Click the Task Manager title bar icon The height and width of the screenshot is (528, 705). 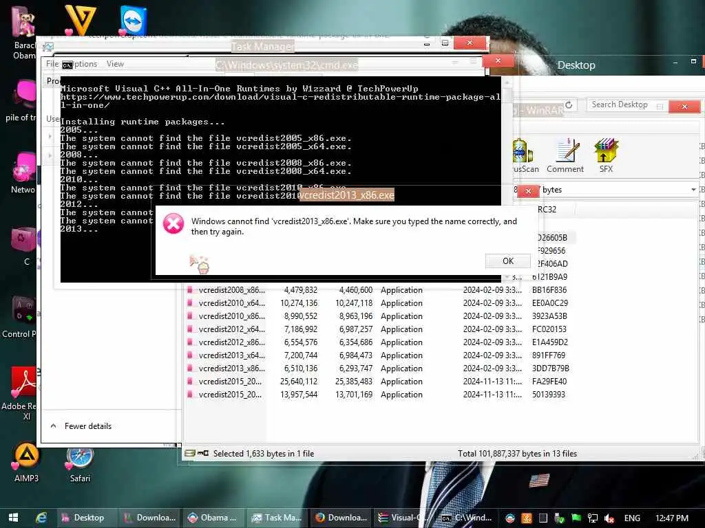tap(49, 47)
